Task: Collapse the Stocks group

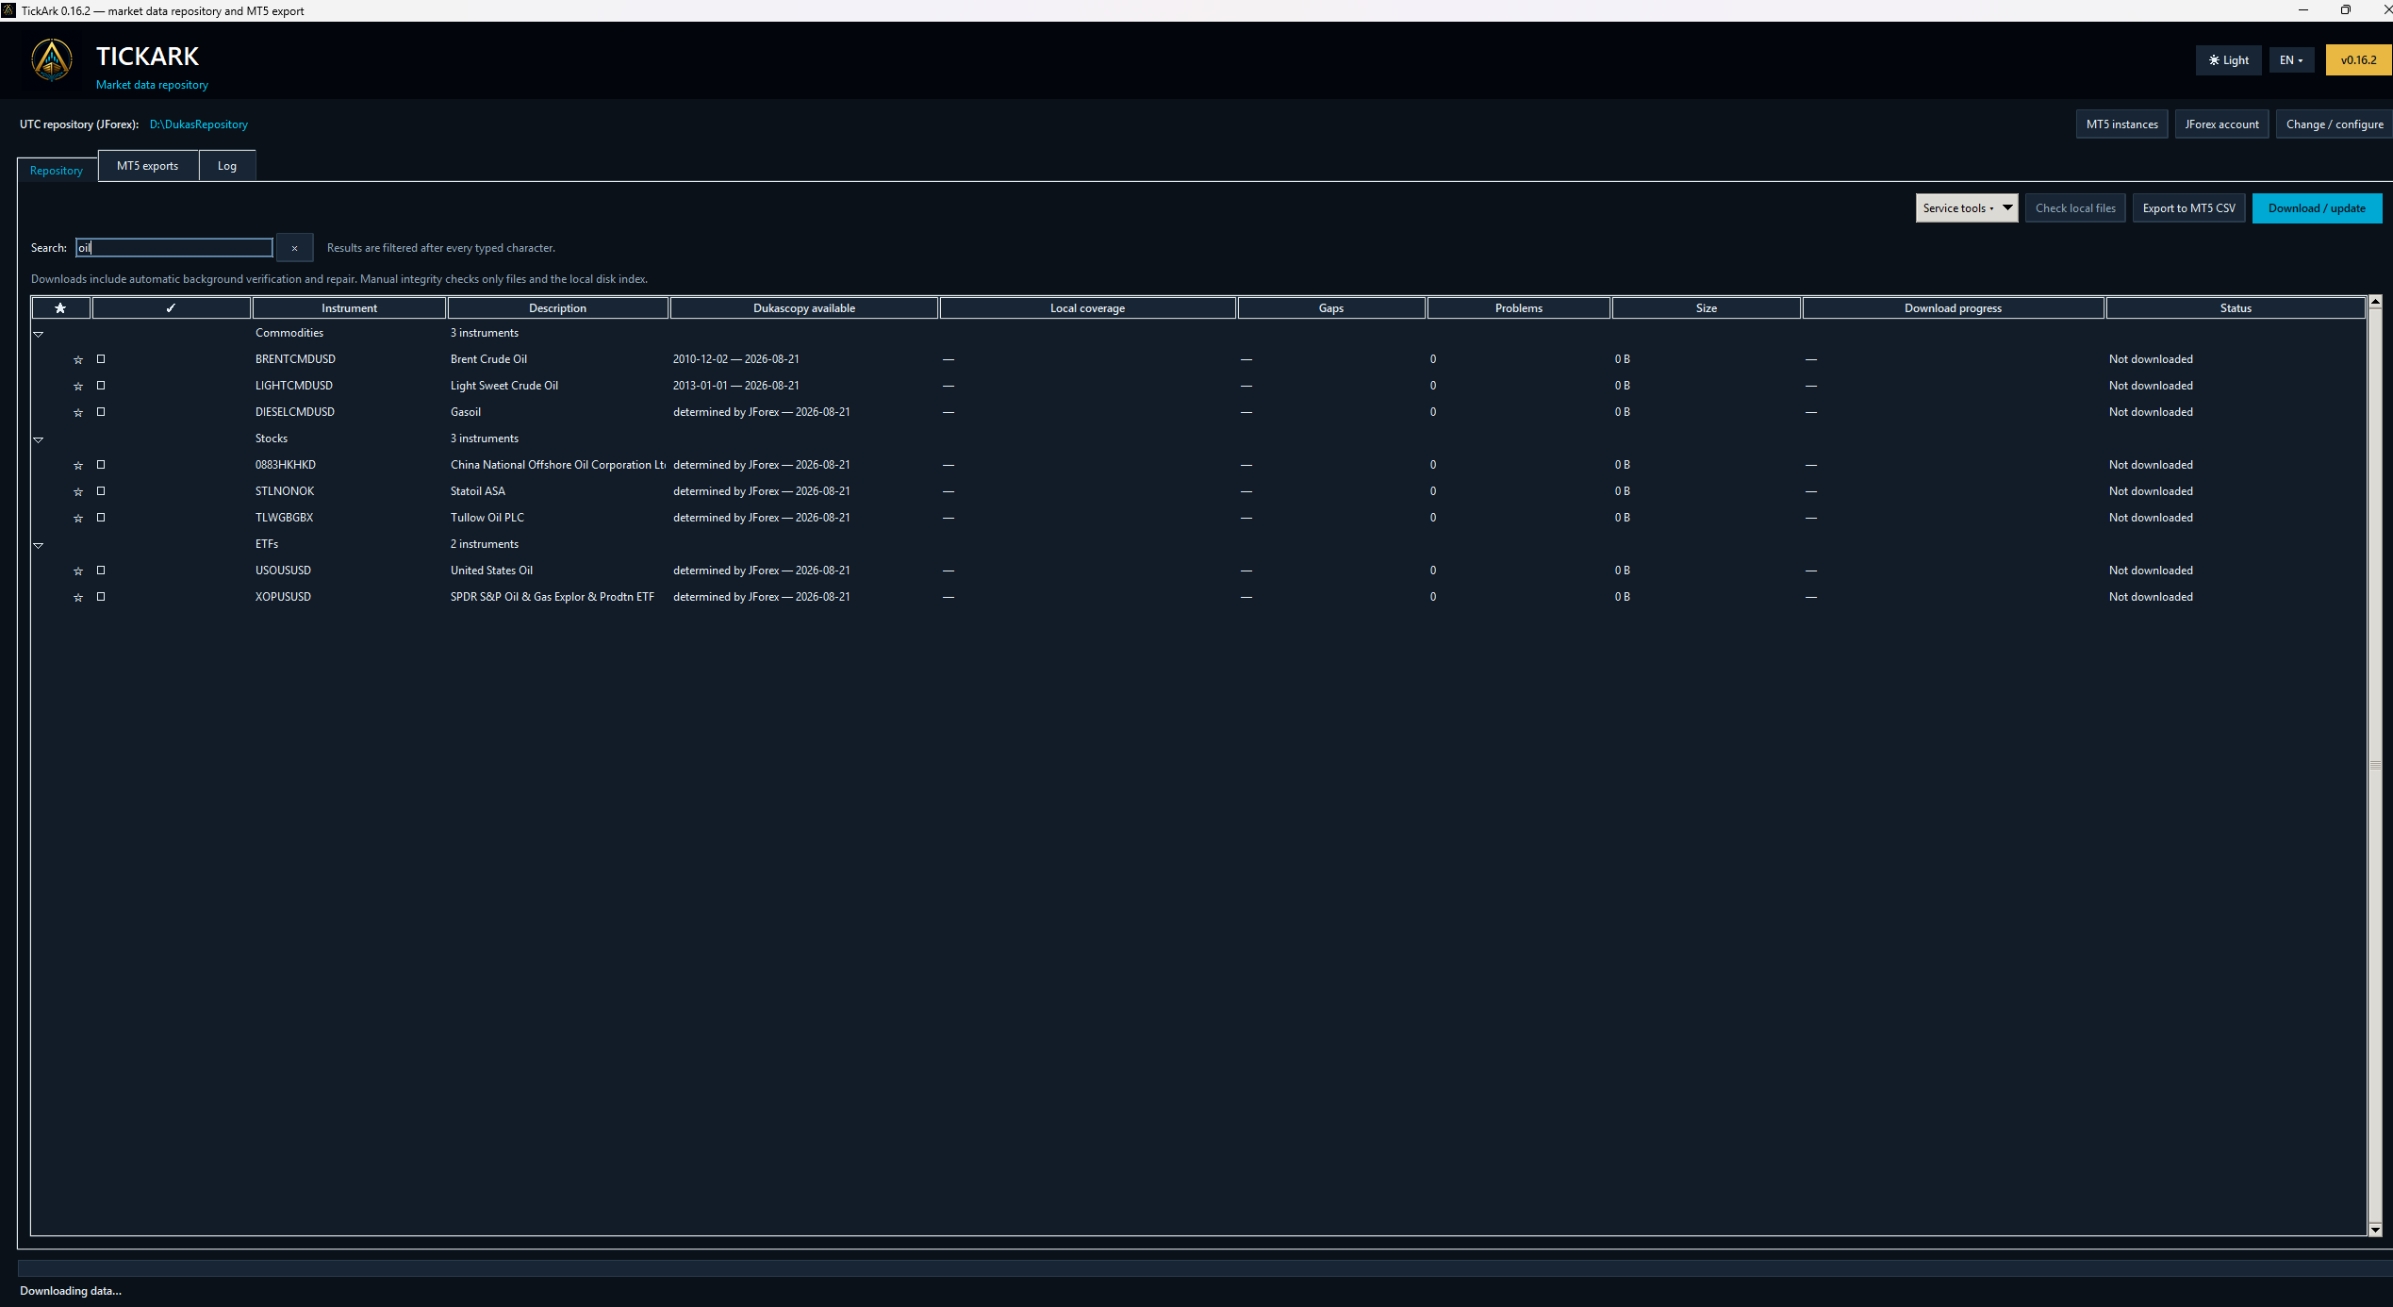Action: pyautogui.click(x=39, y=439)
